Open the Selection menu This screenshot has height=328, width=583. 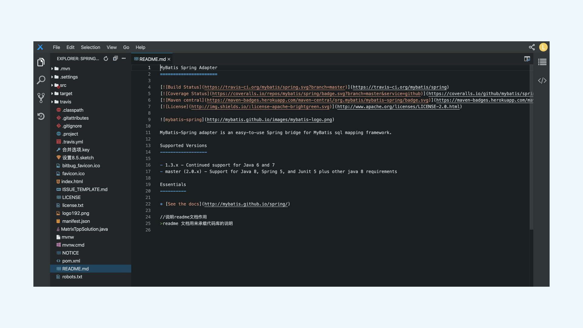(90, 47)
